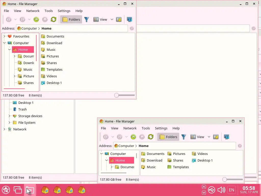Open Settings menu in top-left File Manager

coord(64,11)
